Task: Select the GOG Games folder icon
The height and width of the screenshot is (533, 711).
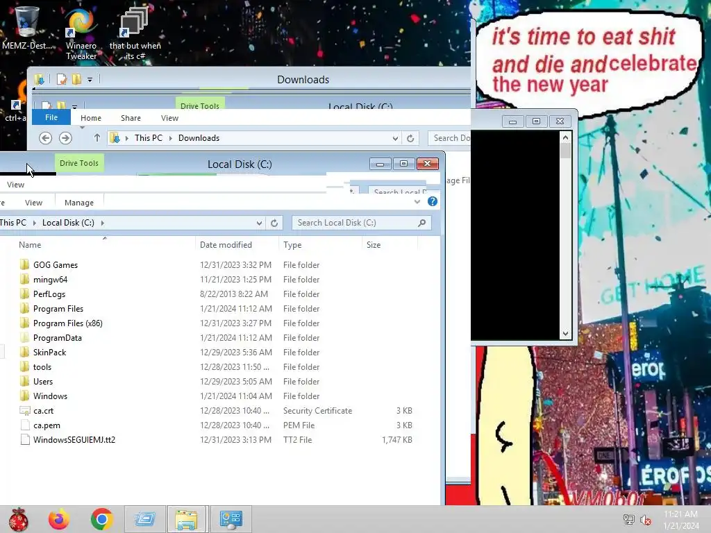Action: tap(25, 264)
